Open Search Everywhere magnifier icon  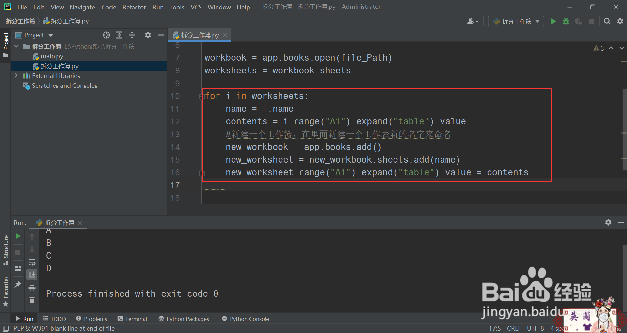(607, 21)
